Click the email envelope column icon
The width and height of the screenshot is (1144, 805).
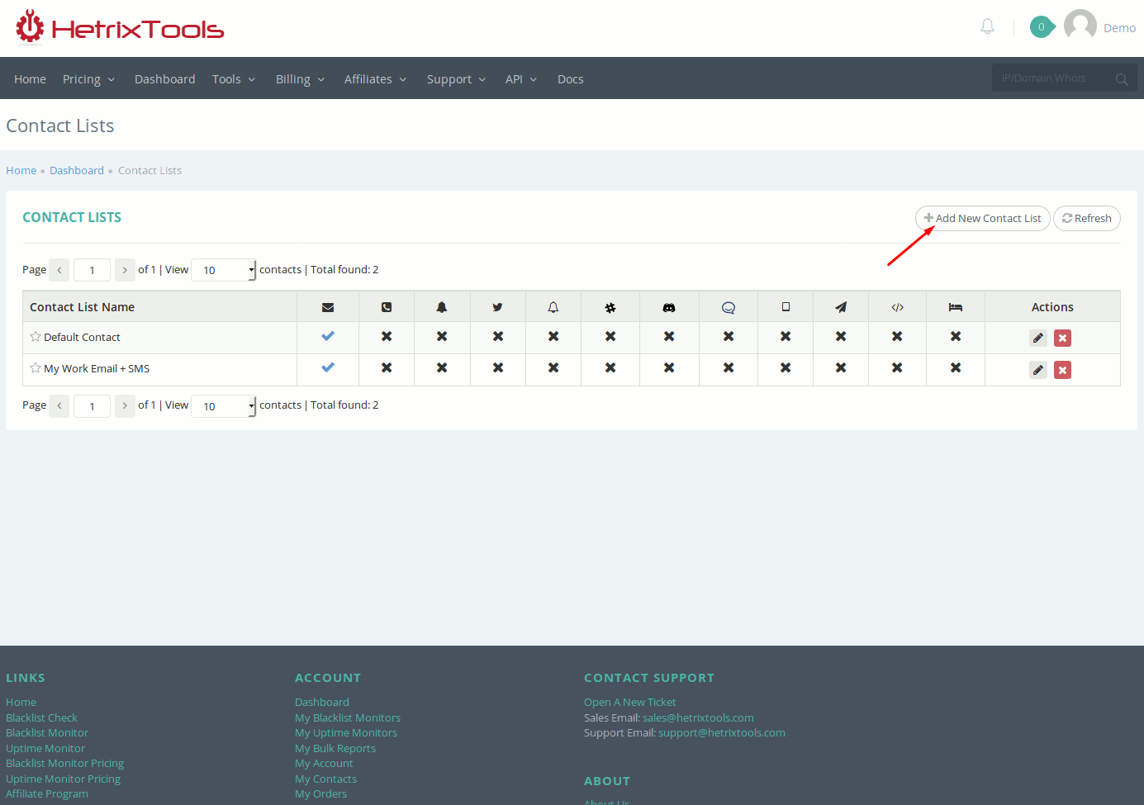pos(328,307)
